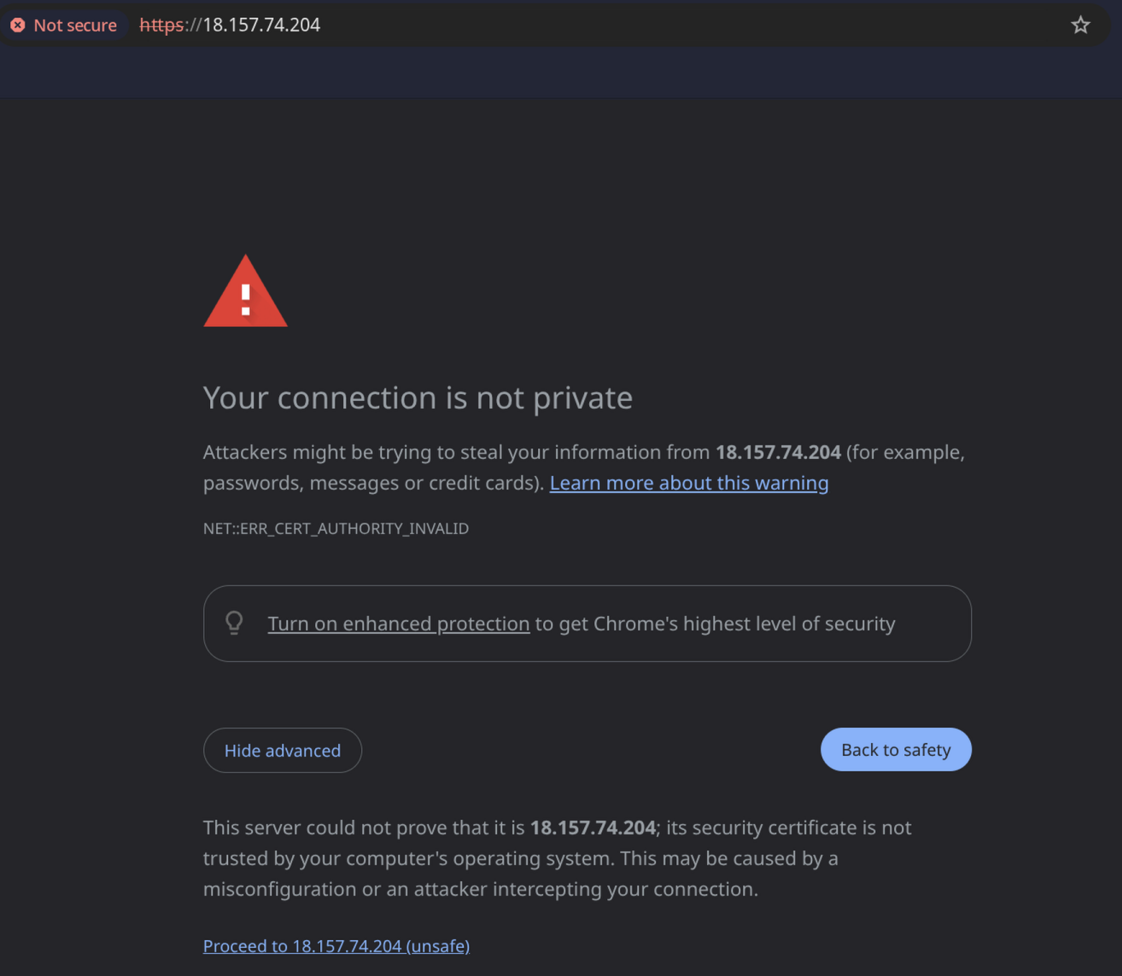Click "Turn on enhanced protection"
This screenshot has height=976, width=1122.
(398, 624)
